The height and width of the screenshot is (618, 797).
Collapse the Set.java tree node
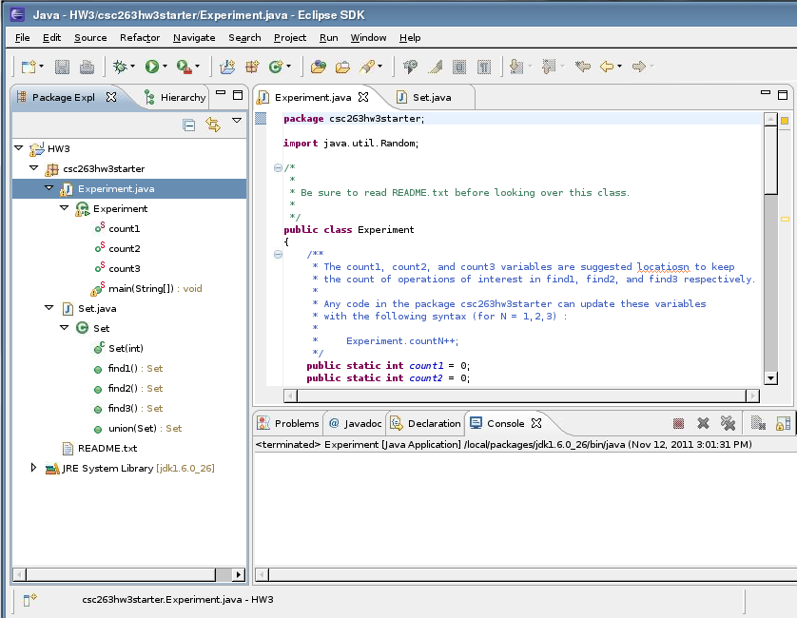[49, 307]
